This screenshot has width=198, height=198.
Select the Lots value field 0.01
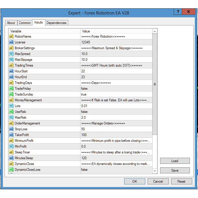[116, 106]
